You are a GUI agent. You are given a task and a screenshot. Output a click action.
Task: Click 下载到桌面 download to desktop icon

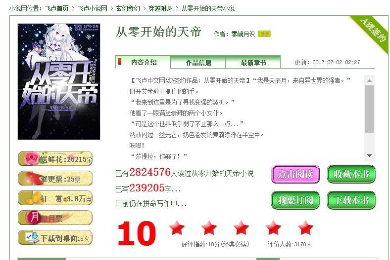(x=55, y=238)
